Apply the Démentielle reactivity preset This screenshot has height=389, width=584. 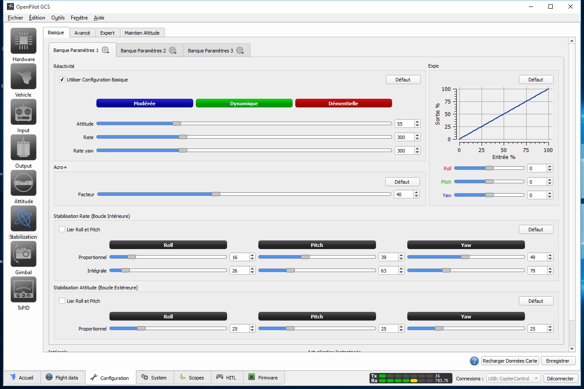(343, 103)
